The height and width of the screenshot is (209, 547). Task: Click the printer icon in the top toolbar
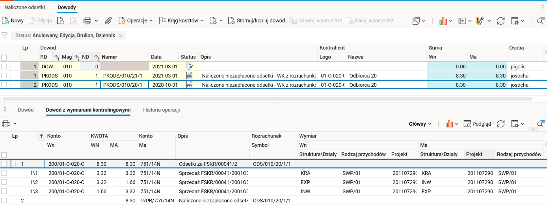point(87,21)
